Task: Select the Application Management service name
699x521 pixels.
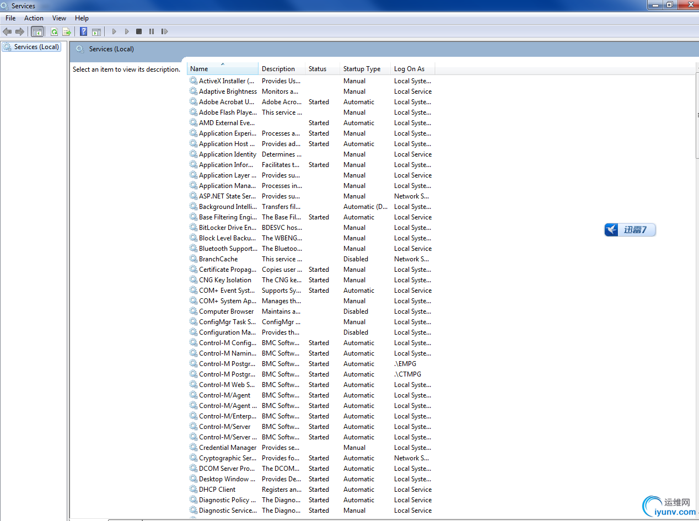Action: pyautogui.click(x=228, y=185)
